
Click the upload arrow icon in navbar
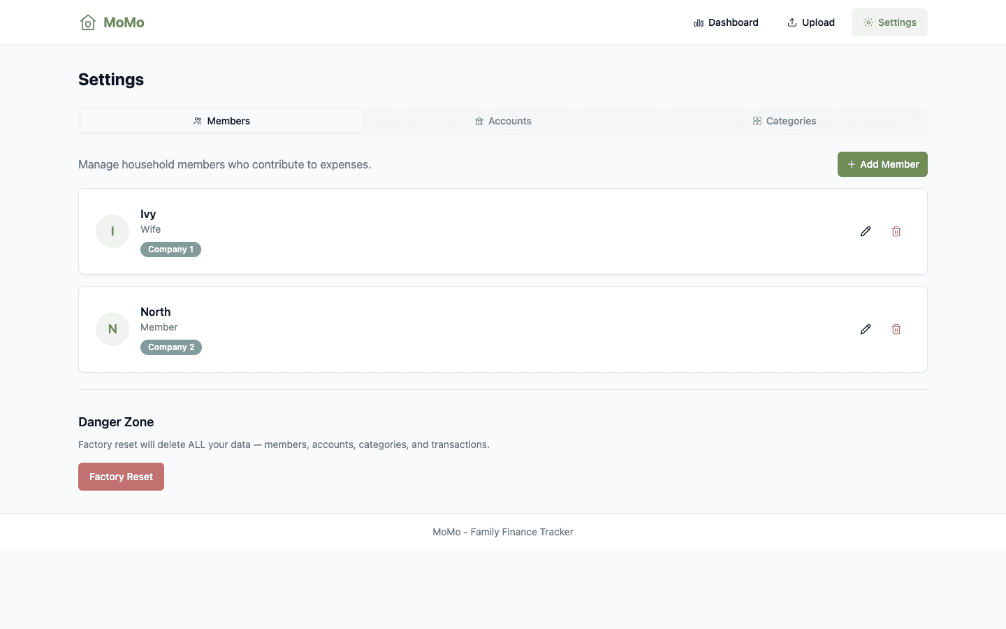click(x=792, y=22)
